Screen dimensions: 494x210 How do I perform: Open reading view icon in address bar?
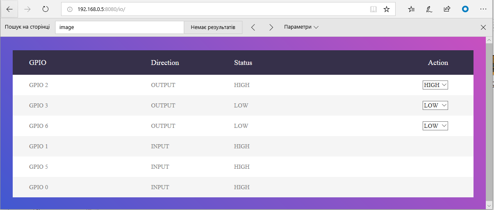pyautogui.click(x=373, y=9)
